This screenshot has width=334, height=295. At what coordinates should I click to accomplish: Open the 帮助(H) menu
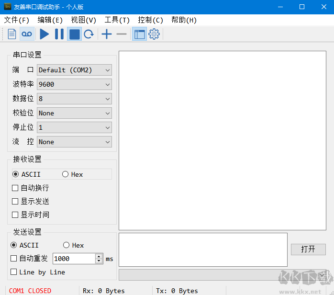coord(184,20)
